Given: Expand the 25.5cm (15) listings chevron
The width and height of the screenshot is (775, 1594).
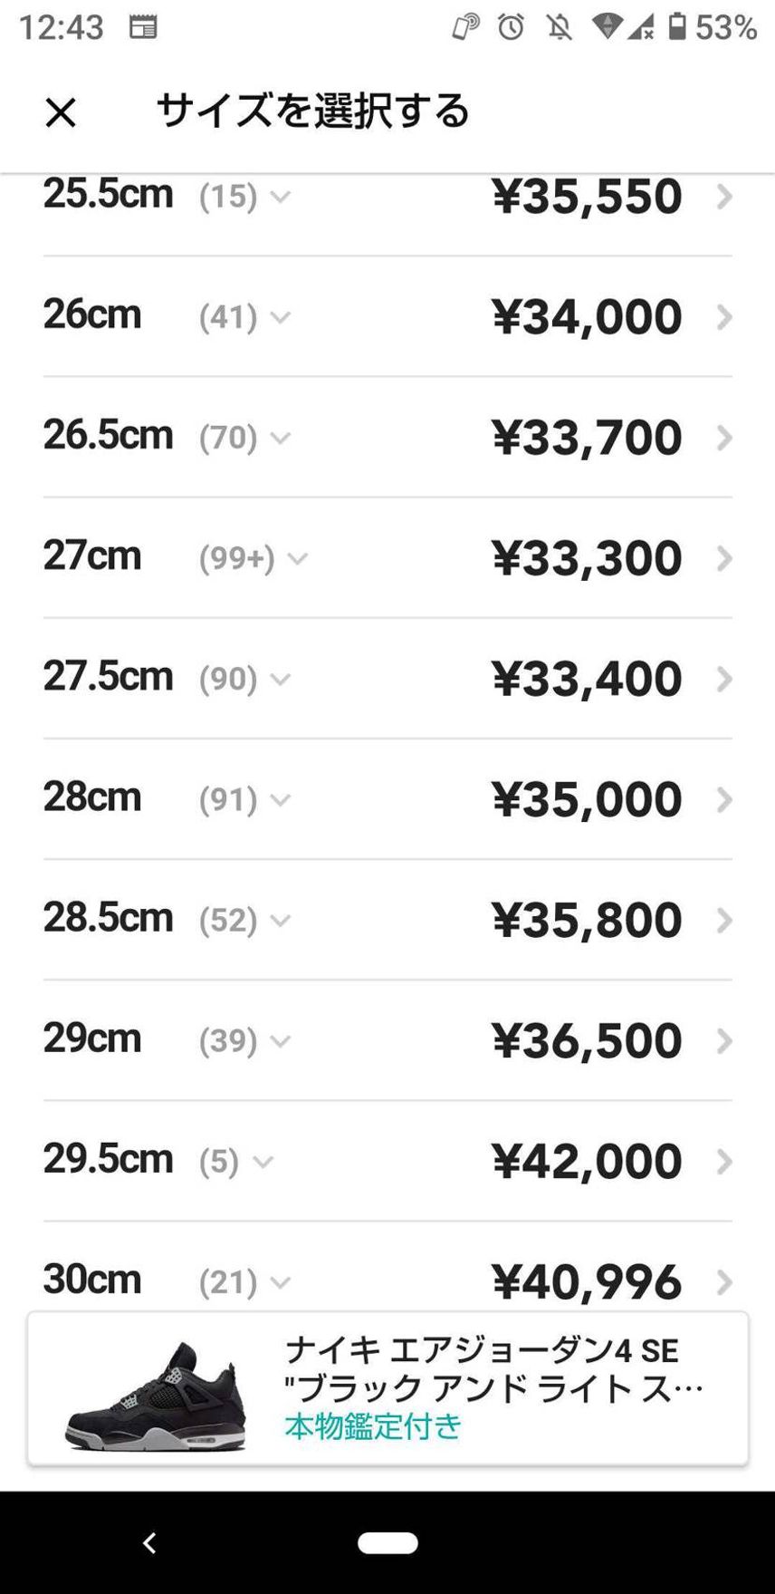Looking at the screenshot, I should [281, 197].
